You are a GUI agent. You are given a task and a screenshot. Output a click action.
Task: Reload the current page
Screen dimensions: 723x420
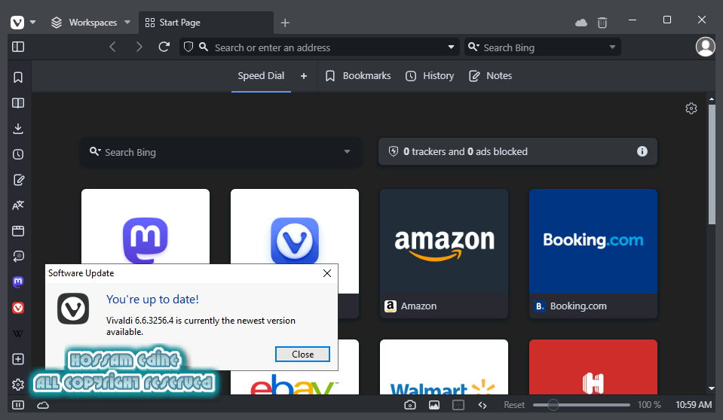pyautogui.click(x=164, y=47)
